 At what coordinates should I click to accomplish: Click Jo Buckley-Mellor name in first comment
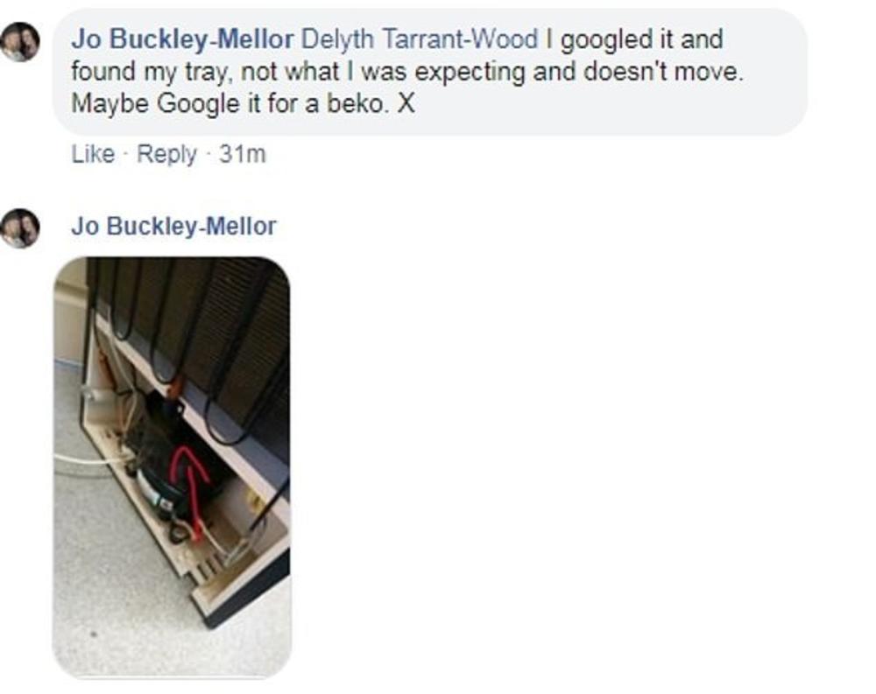click(182, 39)
